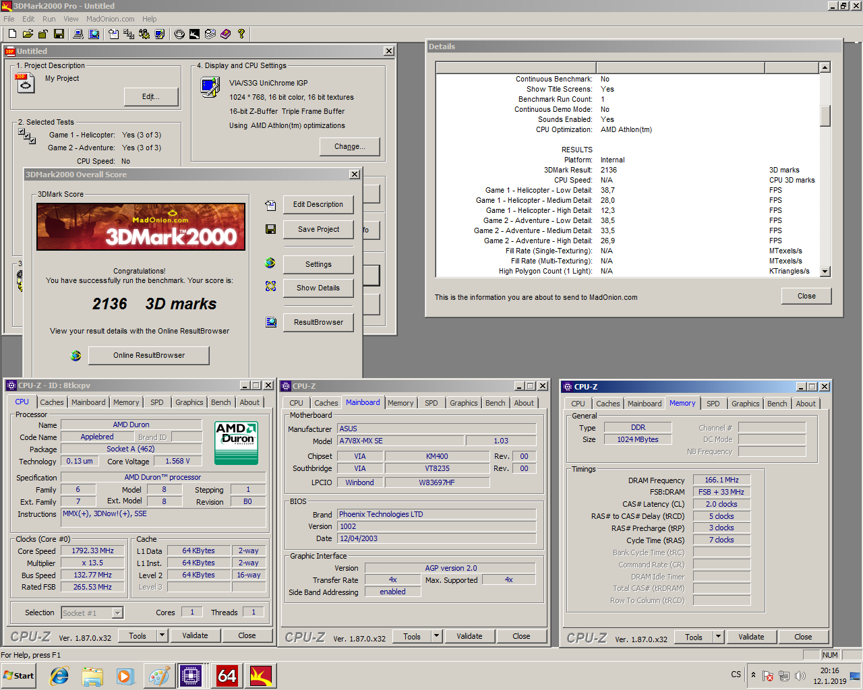Select Bench tab in CPU-Z ID window
863x690 pixels.
[221, 402]
